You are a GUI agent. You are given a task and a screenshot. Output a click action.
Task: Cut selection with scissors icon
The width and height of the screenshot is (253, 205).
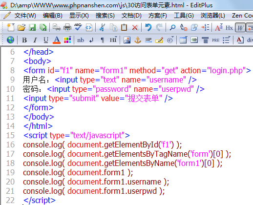click(102, 27)
